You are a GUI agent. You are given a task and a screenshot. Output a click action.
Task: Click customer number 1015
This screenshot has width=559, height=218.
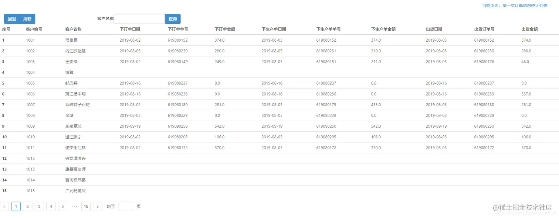point(30,191)
